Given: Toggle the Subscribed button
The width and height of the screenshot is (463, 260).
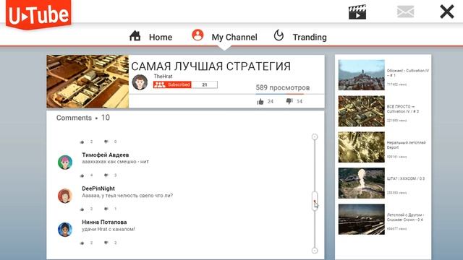Looking at the screenshot, I should point(172,84).
